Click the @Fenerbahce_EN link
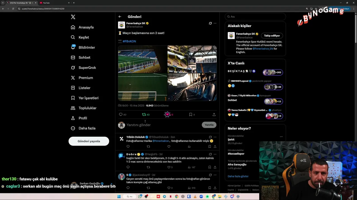Image resolution: width=357 pixels, height=200 pixels. coord(263,49)
